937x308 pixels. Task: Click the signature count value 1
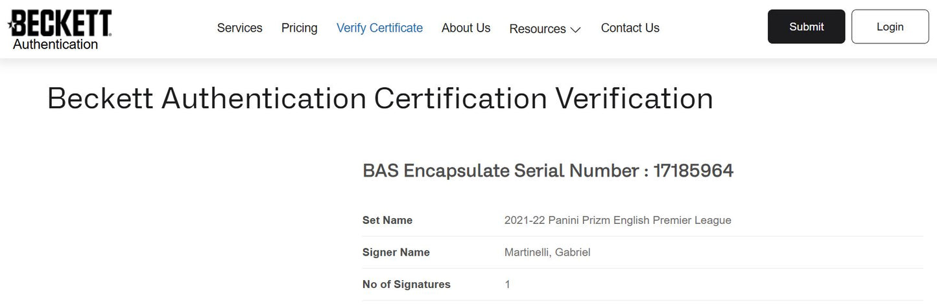pyautogui.click(x=507, y=284)
